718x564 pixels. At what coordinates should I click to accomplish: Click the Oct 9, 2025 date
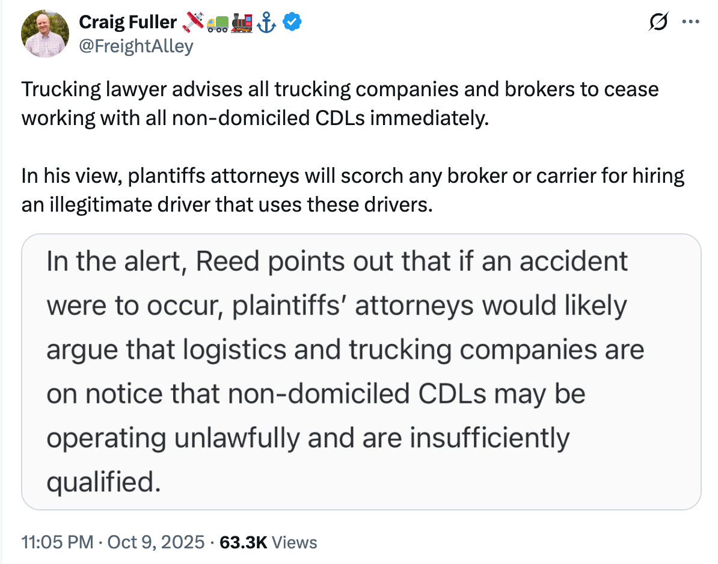click(156, 542)
